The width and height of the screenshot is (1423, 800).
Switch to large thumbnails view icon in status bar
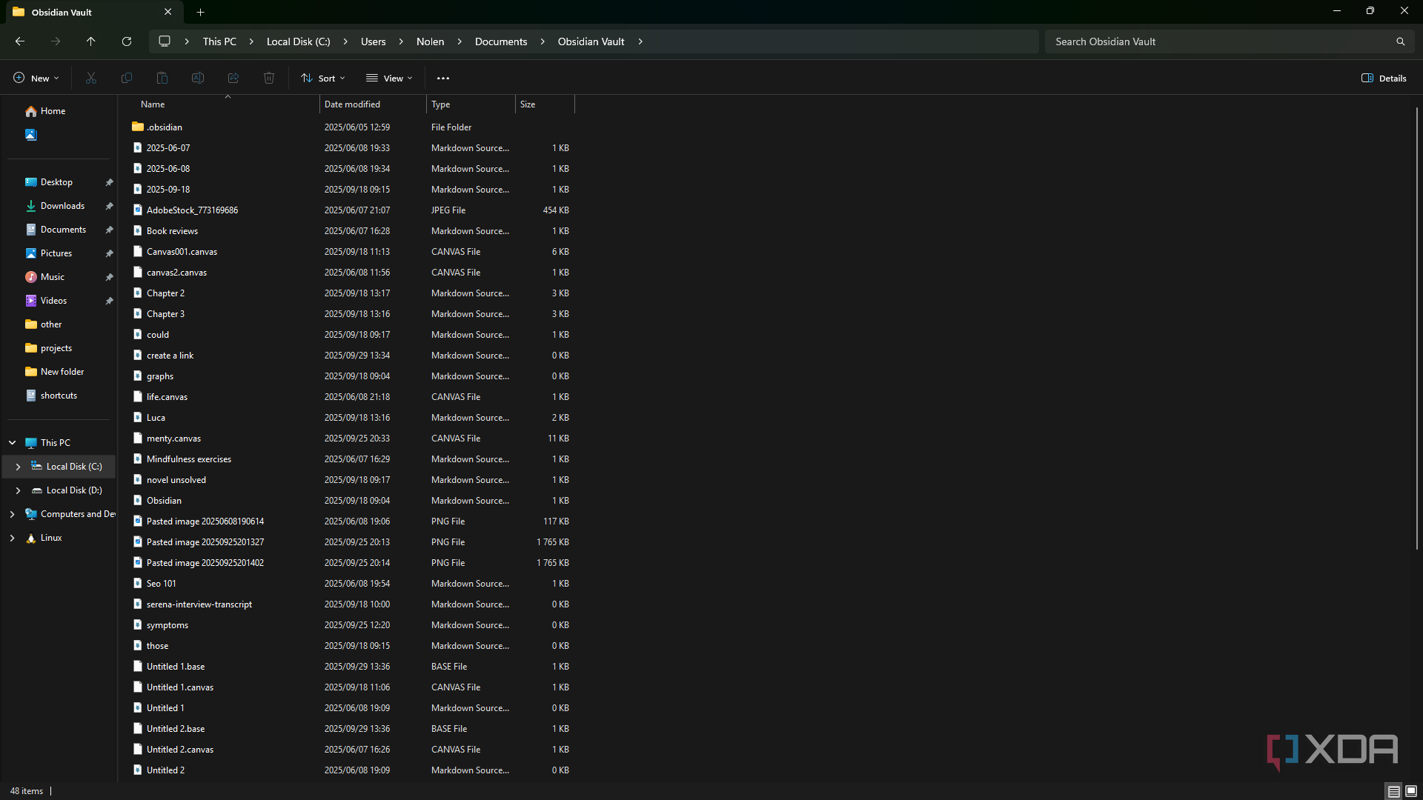click(x=1411, y=791)
